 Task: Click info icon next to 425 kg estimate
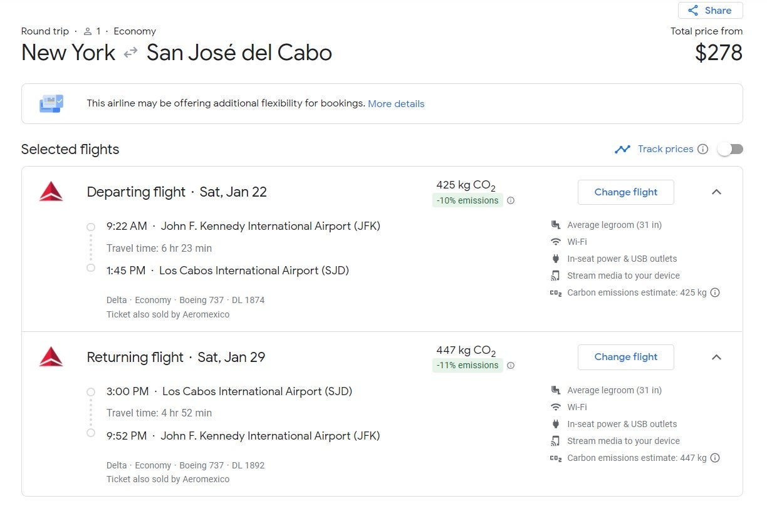(x=715, y=292)
